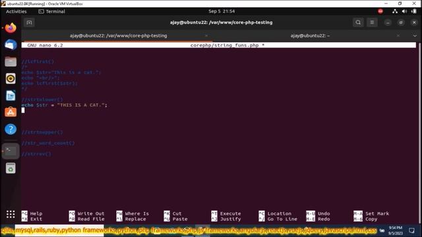The image size is (422, 237).
Task: Open Windows notification center in host taskbar
Action: click(x=411, y=230)
